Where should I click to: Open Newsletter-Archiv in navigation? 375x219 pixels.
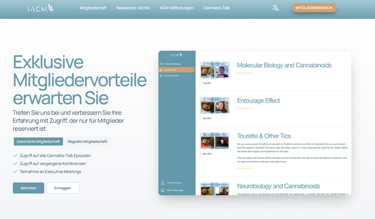tap(133, 8)
